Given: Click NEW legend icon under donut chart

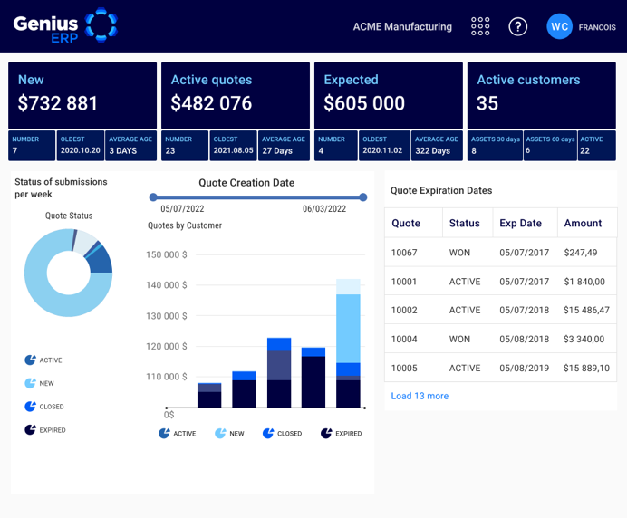Looking at the screenshot, I should [x=30, y=383].
